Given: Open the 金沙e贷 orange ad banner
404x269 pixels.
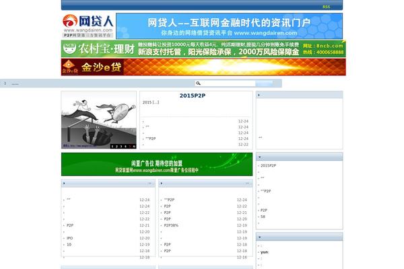Looking at the screenshot, I should (x=203, y=67).
